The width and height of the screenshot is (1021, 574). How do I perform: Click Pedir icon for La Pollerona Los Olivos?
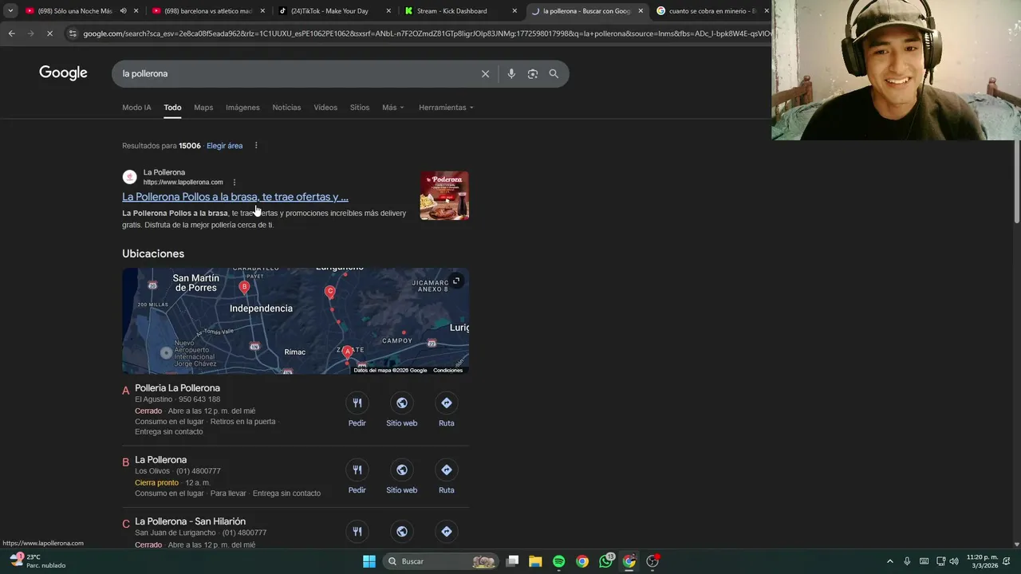(357, 470)
